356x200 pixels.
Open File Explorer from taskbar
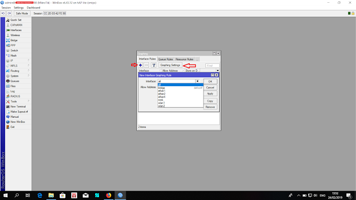(x=51, y=196)
